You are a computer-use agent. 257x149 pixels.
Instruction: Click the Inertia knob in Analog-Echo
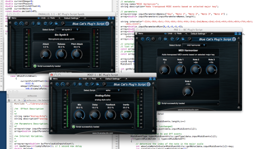126,115
